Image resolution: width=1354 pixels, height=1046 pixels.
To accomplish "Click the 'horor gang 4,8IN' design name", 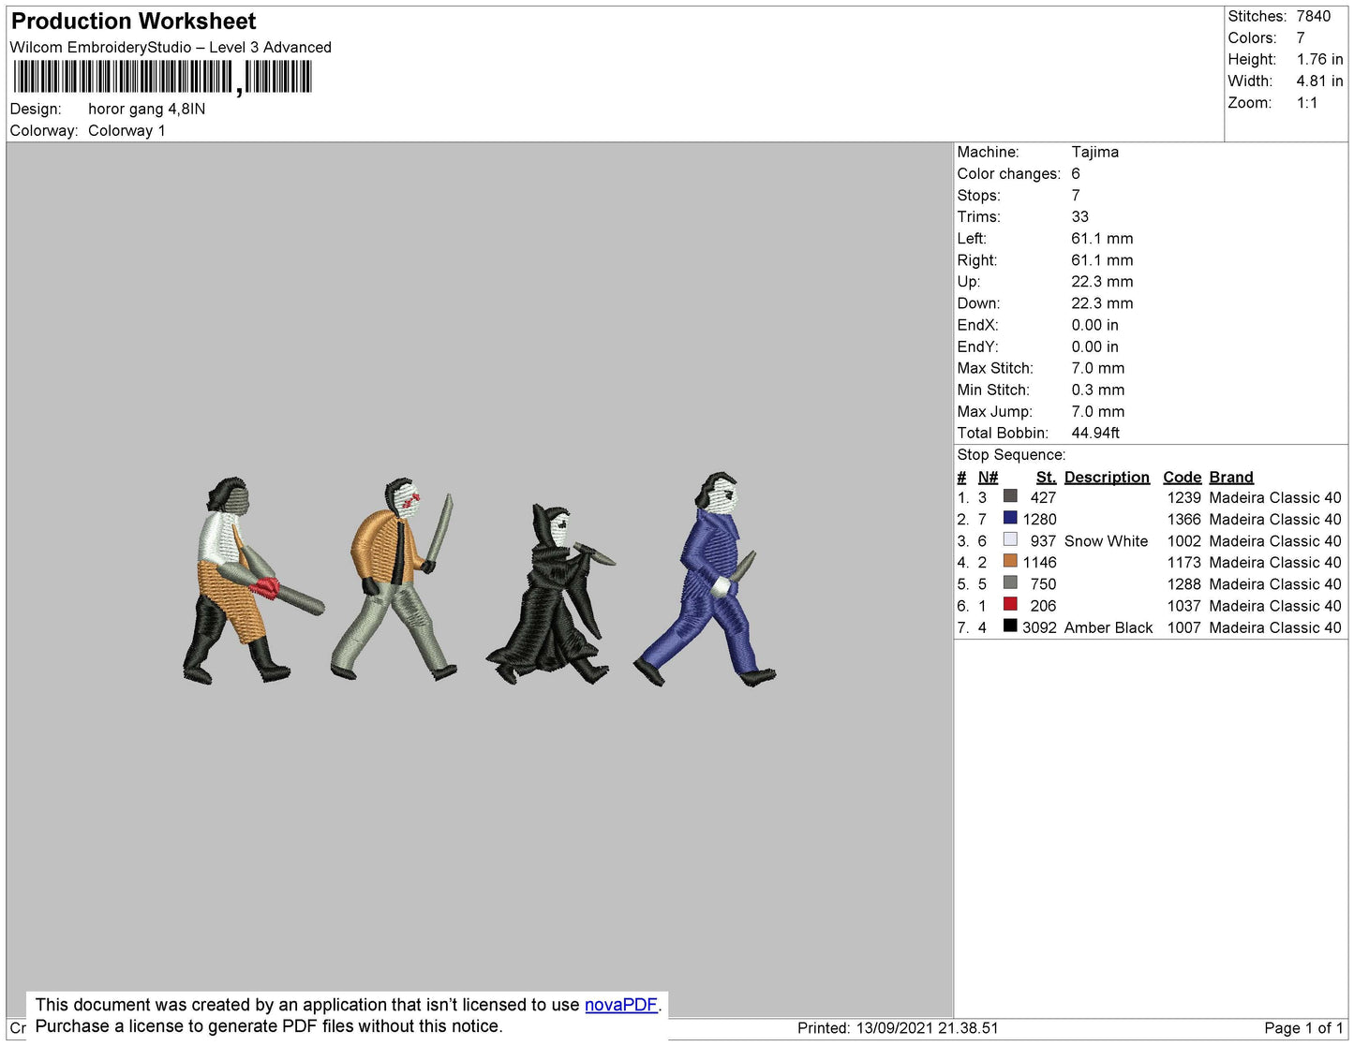I will coord(146,109).
